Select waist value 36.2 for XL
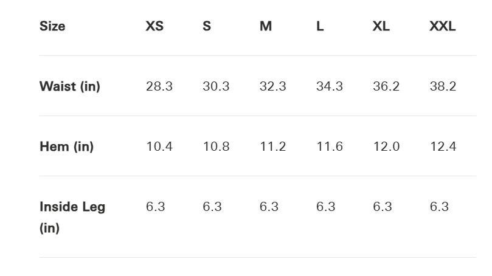This screenshot has width=492, height=276. pyautogui.click(x=386, y=86)
